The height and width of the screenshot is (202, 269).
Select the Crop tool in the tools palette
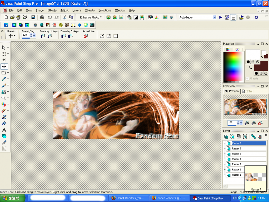(4, 60)
